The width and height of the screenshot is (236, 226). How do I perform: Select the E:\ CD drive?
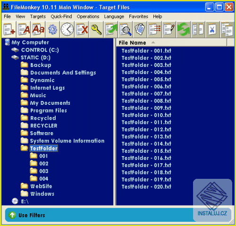coord(25,201)
